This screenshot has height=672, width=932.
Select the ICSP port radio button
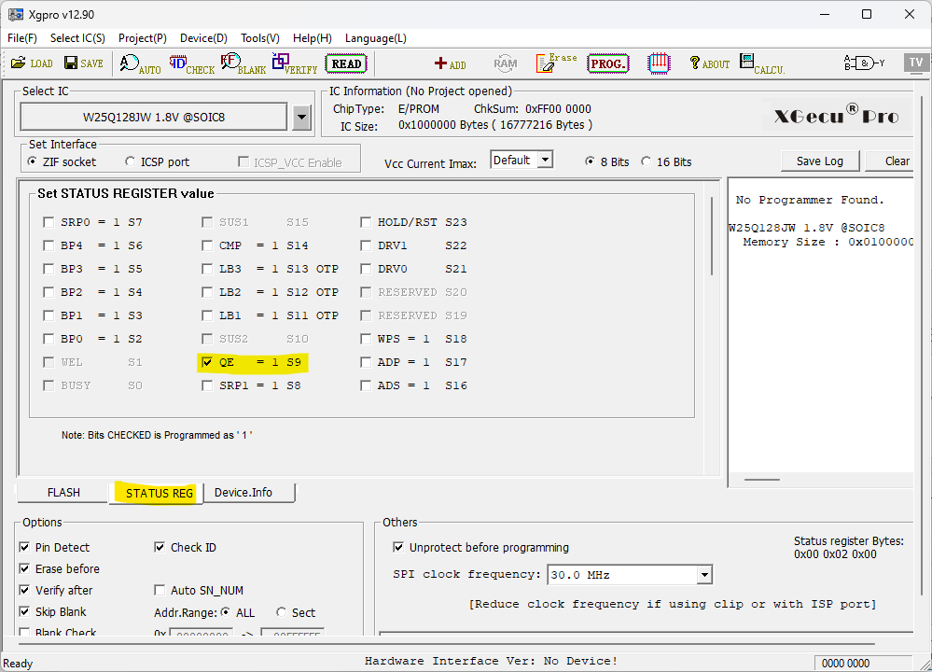pos(130,162)
